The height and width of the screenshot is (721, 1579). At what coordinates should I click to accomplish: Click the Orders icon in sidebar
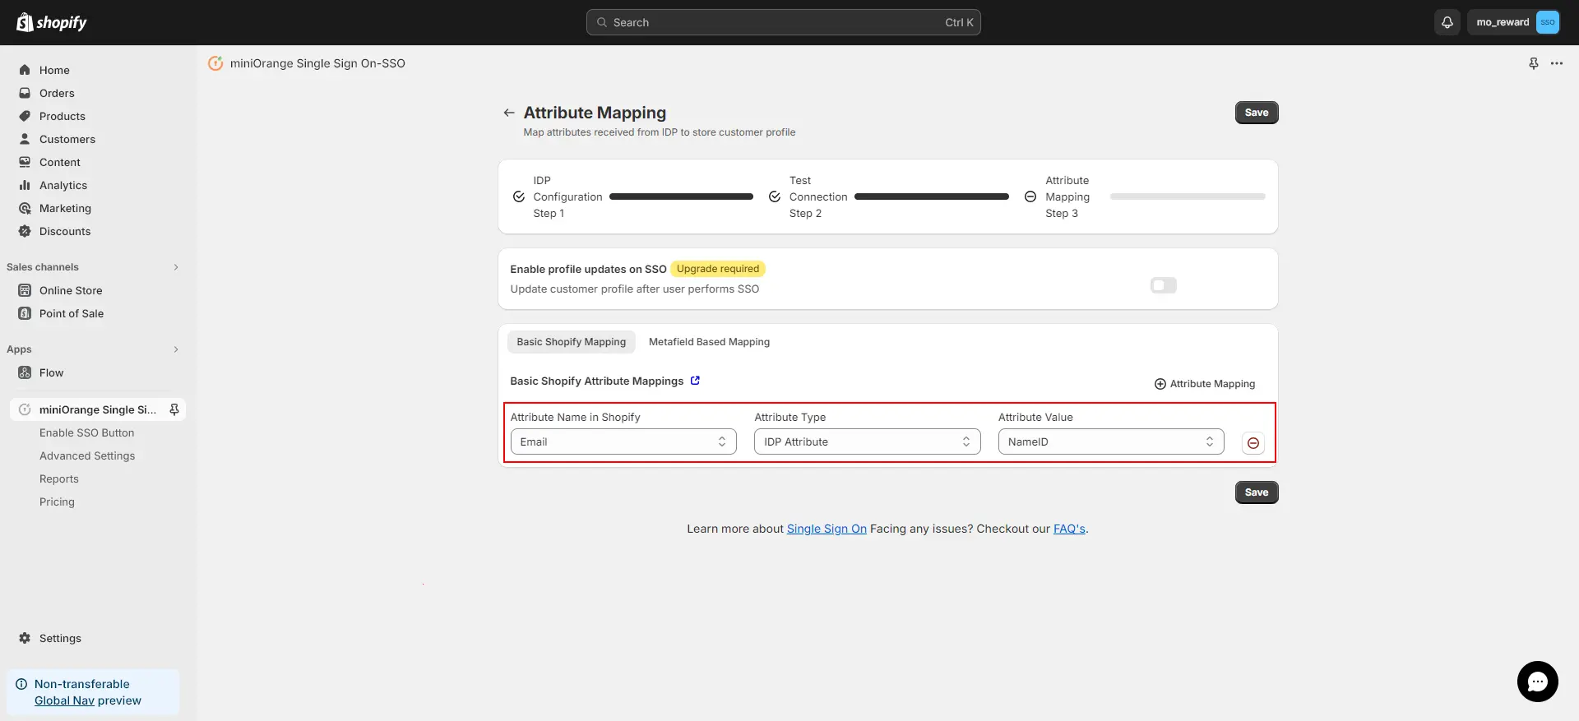coord(25,93)
